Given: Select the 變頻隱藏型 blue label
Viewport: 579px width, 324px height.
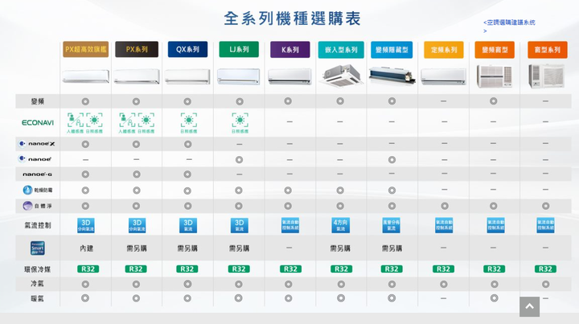Looking at the screenshot, I should pyautogui.click(x=392, y=50).
